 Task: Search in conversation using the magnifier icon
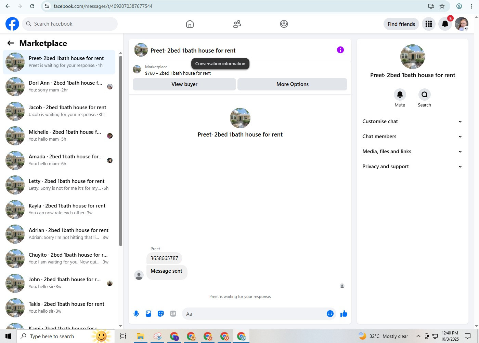coord(424,95)
